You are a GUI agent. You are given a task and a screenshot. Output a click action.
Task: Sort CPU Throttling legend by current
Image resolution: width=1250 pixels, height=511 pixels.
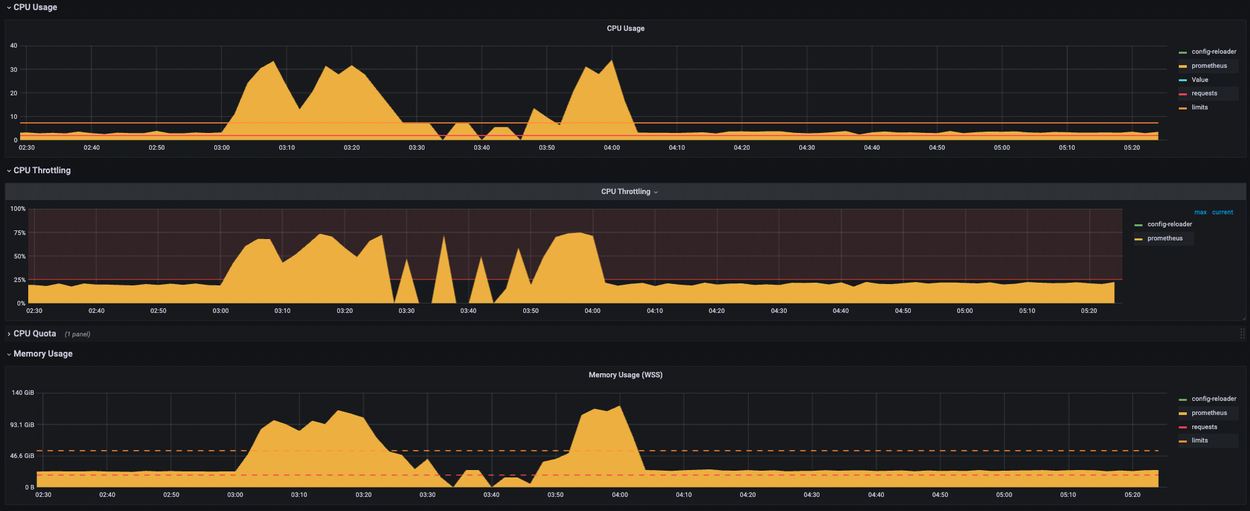click(x=1222, y=212)
